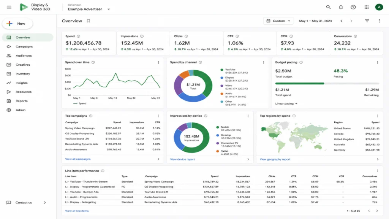
Task: Expand the Example Advertiser dropdown
Action: (109, 9)
